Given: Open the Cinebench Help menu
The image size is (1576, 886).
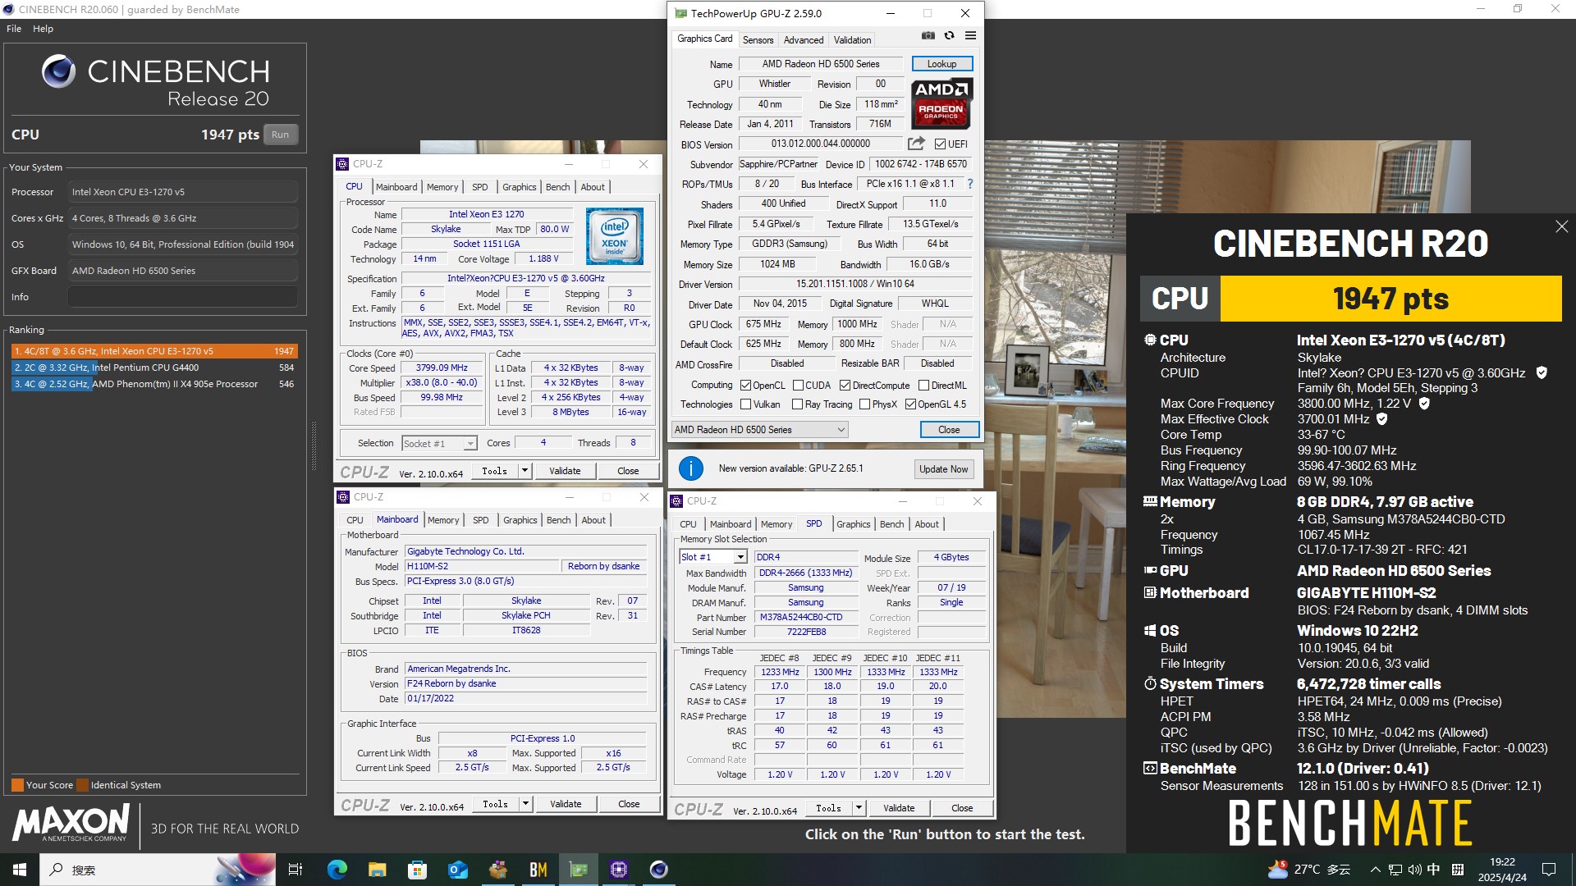Looking at the screenshot, I should [44, 29].
